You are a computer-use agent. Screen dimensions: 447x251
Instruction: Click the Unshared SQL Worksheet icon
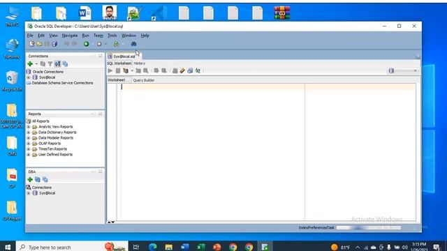click(x=175, y=70)
